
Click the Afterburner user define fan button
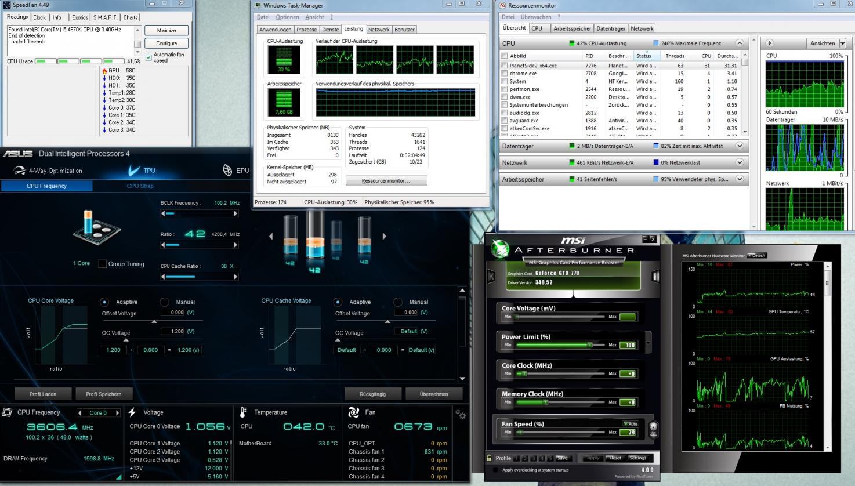point(653,430)
